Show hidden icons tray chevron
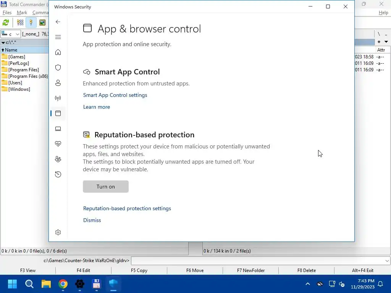 tap(308, 284)
